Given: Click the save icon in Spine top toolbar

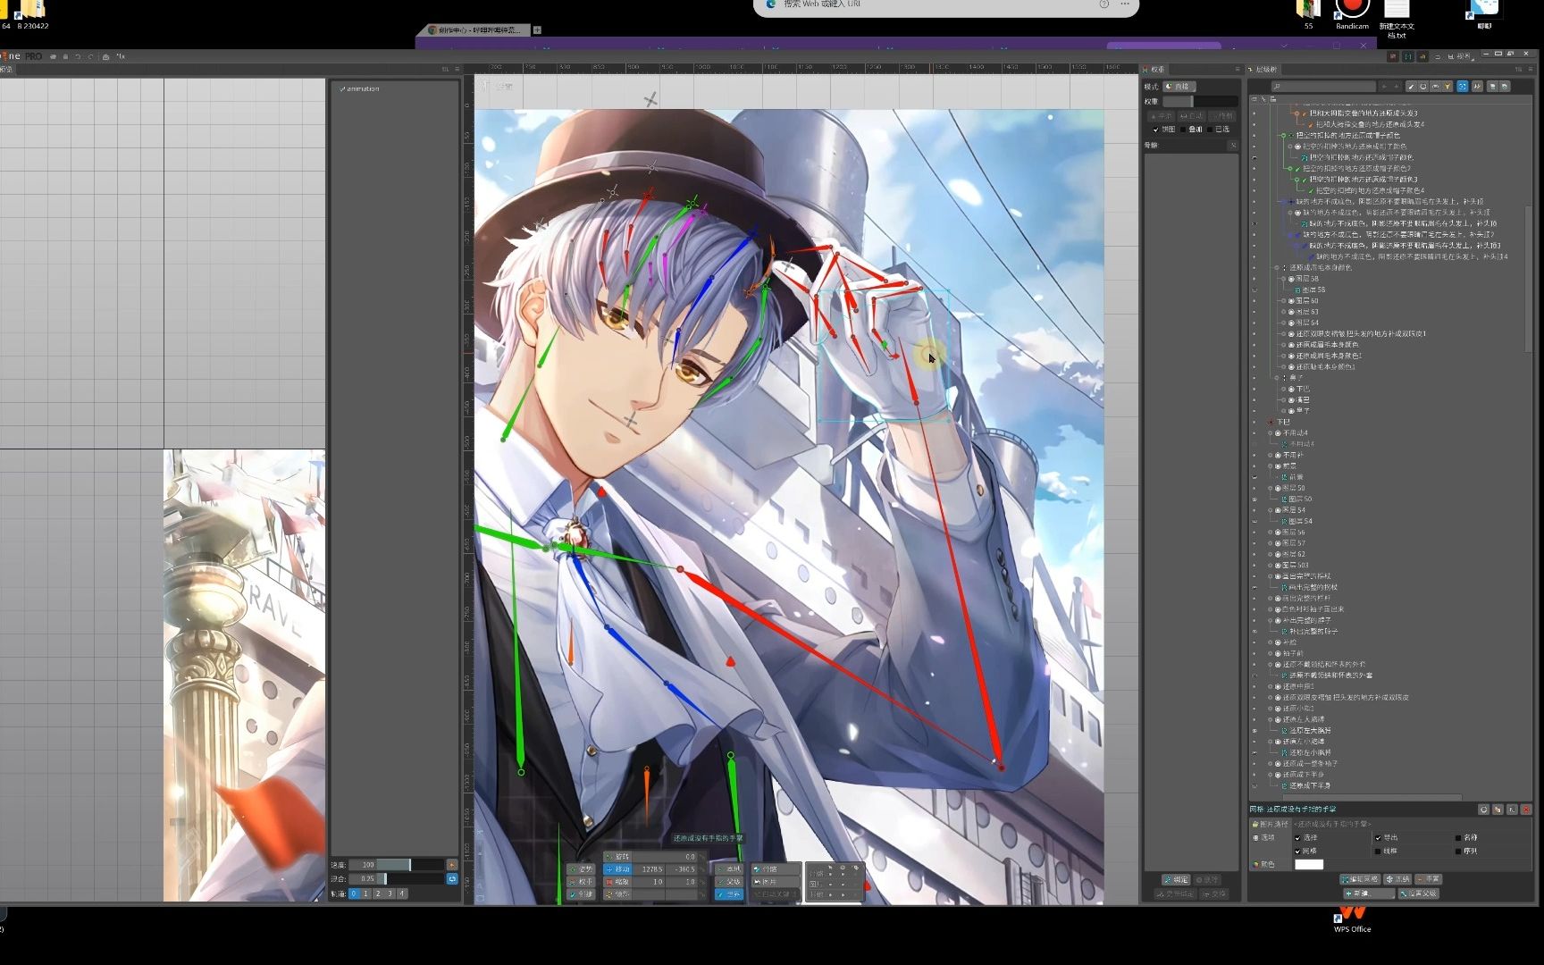Looking at the screenshot, I should tap(65, 56).
